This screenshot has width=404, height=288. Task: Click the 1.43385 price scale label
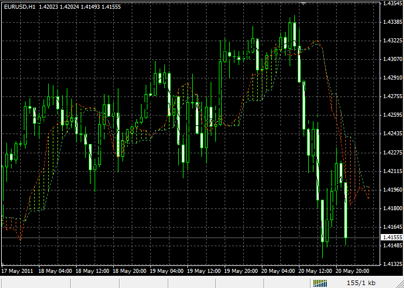(392, 22)
